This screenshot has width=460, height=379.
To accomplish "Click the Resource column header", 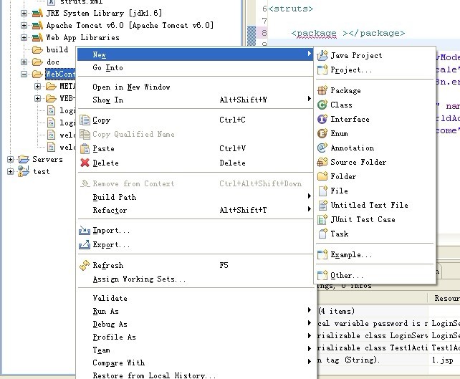I will pos(444,298).
